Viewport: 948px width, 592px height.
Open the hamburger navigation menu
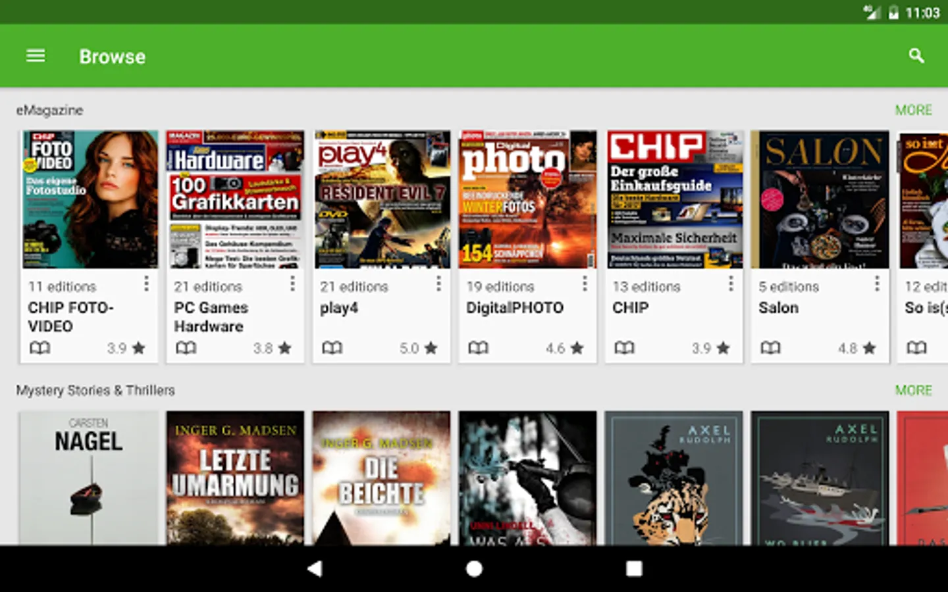36,56
